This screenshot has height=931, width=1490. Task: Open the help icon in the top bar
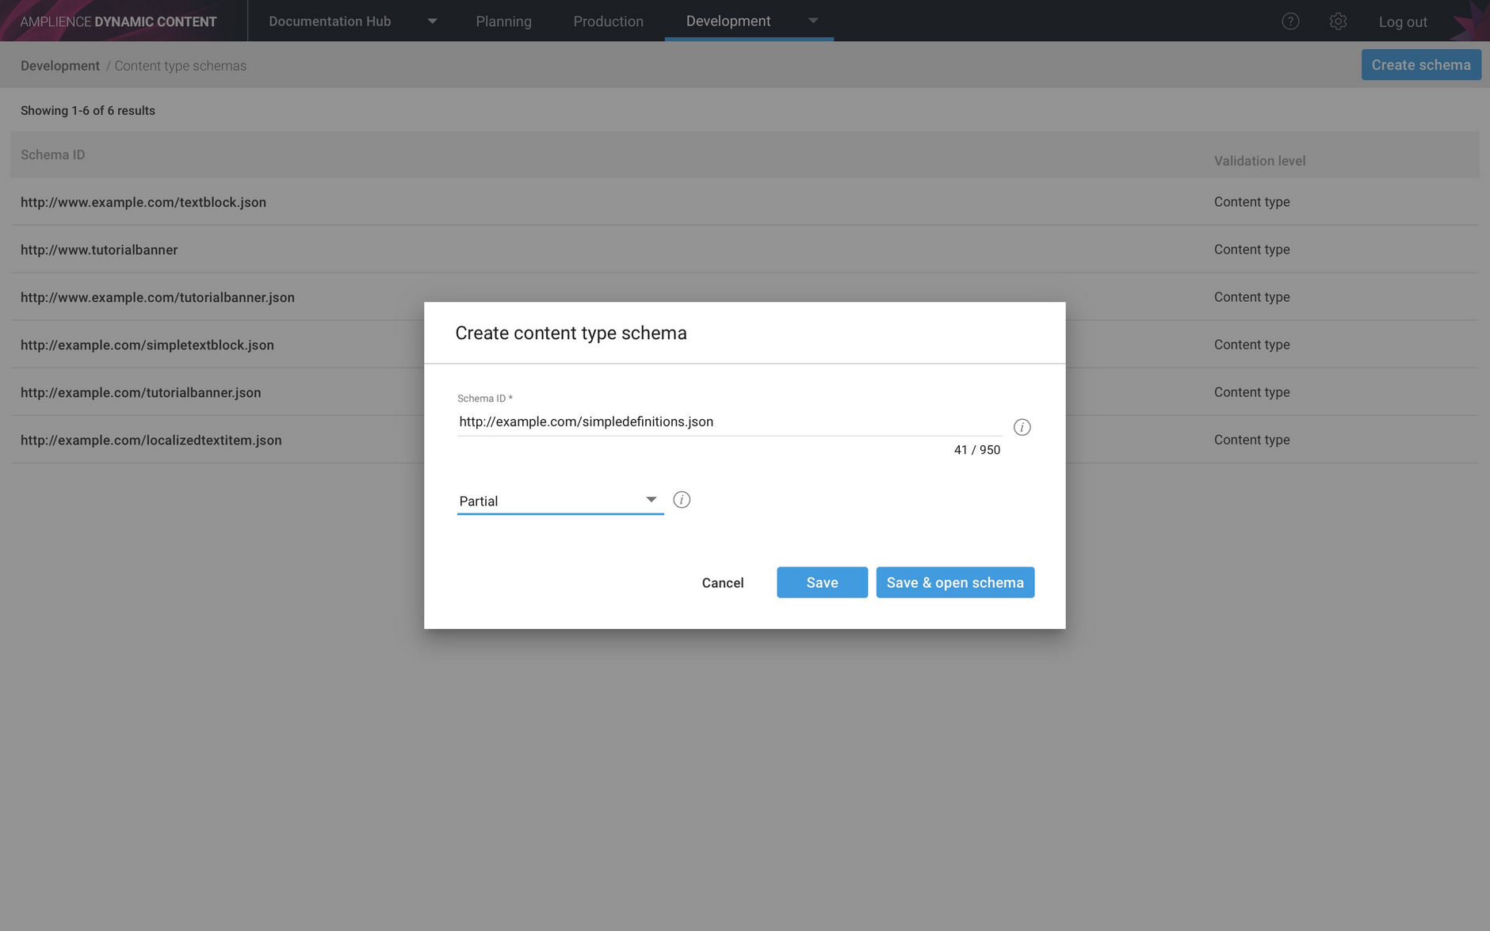[x=1290, y=21]
